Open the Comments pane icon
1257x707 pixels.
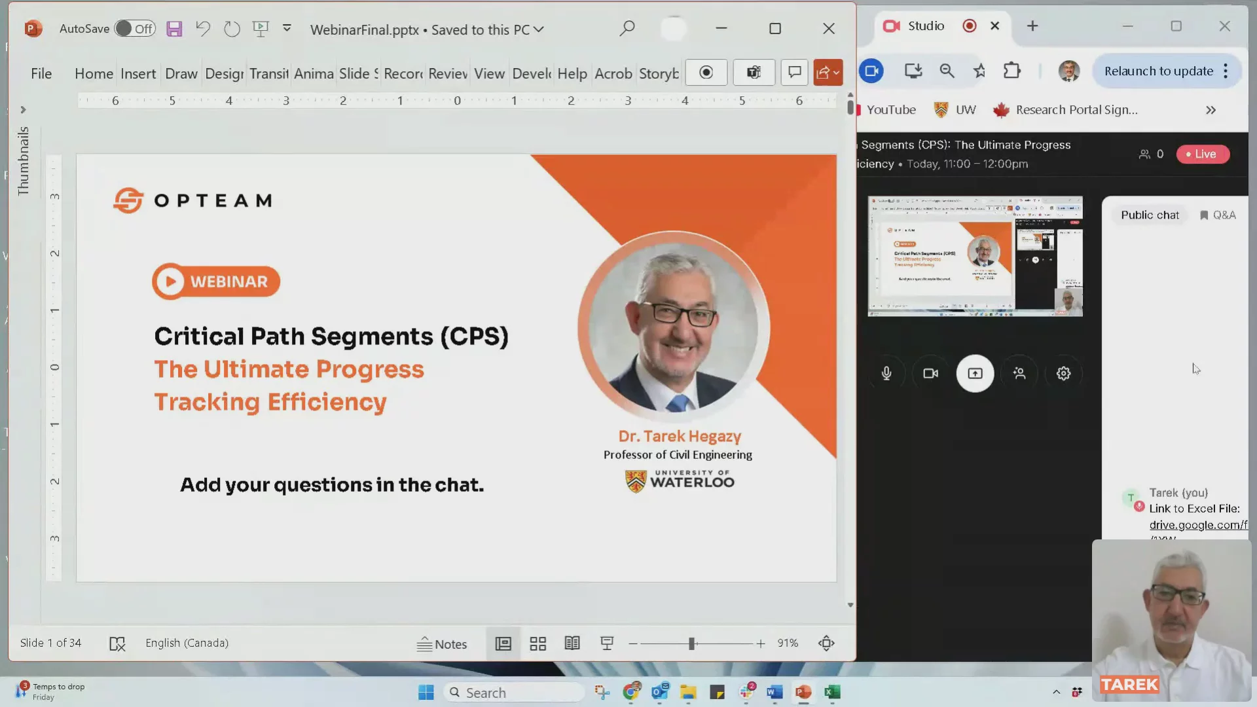pos(794,73)
